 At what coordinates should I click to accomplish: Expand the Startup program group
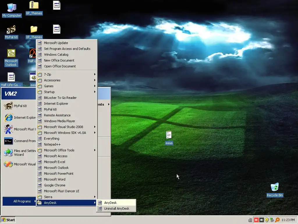pos(67,92)
